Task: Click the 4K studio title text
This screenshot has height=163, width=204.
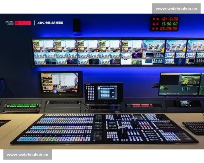Action: pyautogui.click(x=50, y=23)
